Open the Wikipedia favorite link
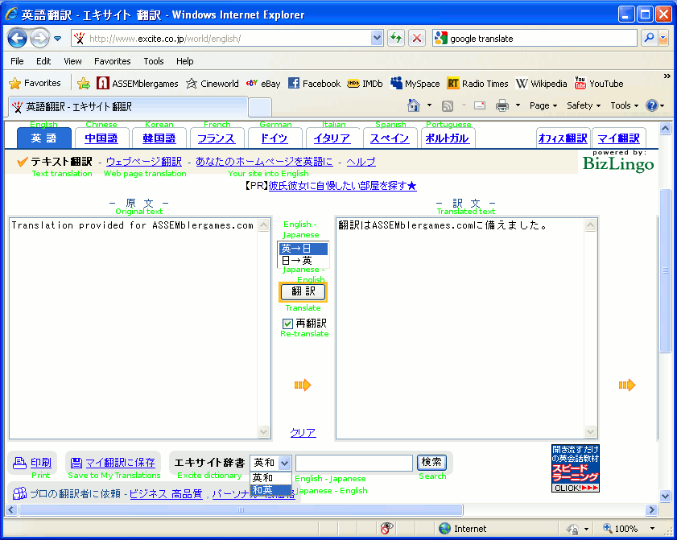 pyautogui.click(x=542, y=84)
